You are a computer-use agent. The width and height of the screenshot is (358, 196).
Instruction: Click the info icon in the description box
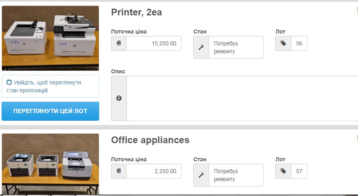119,98
